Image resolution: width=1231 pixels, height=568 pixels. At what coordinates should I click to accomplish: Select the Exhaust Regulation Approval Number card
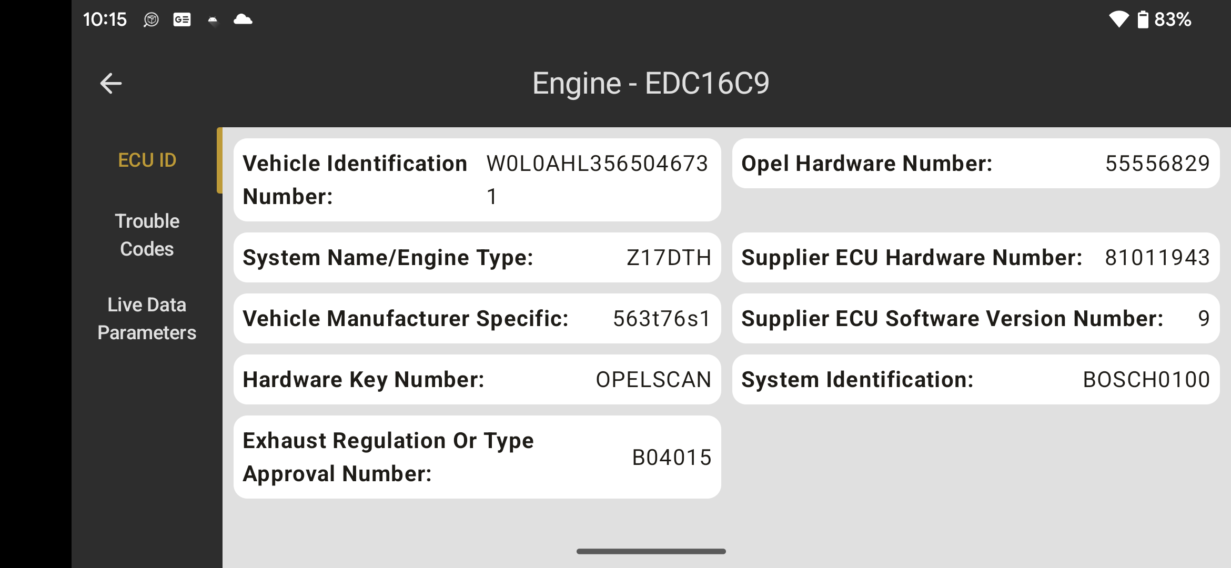point(477,457)
